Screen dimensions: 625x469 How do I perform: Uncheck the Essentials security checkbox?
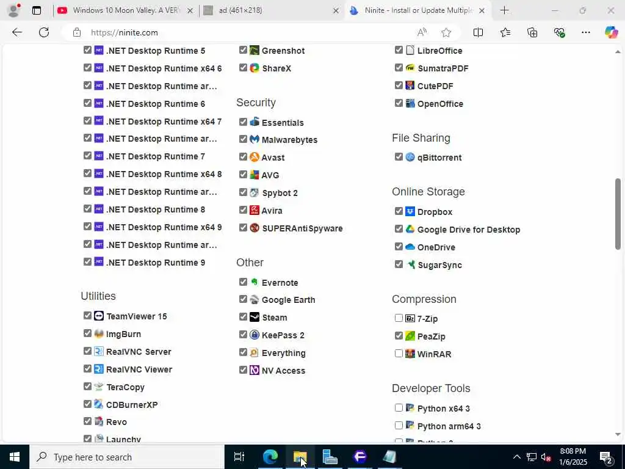pyautogui.click(x=243, y=122)
